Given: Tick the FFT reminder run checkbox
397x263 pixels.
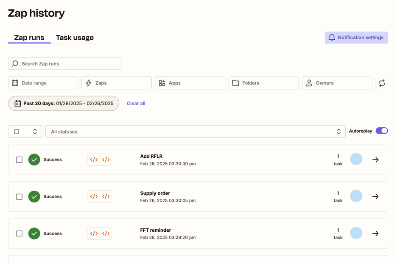Looking at the screenshot, I should pos(20,233).
